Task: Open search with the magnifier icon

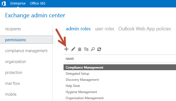Action: [x=93, y=49]
